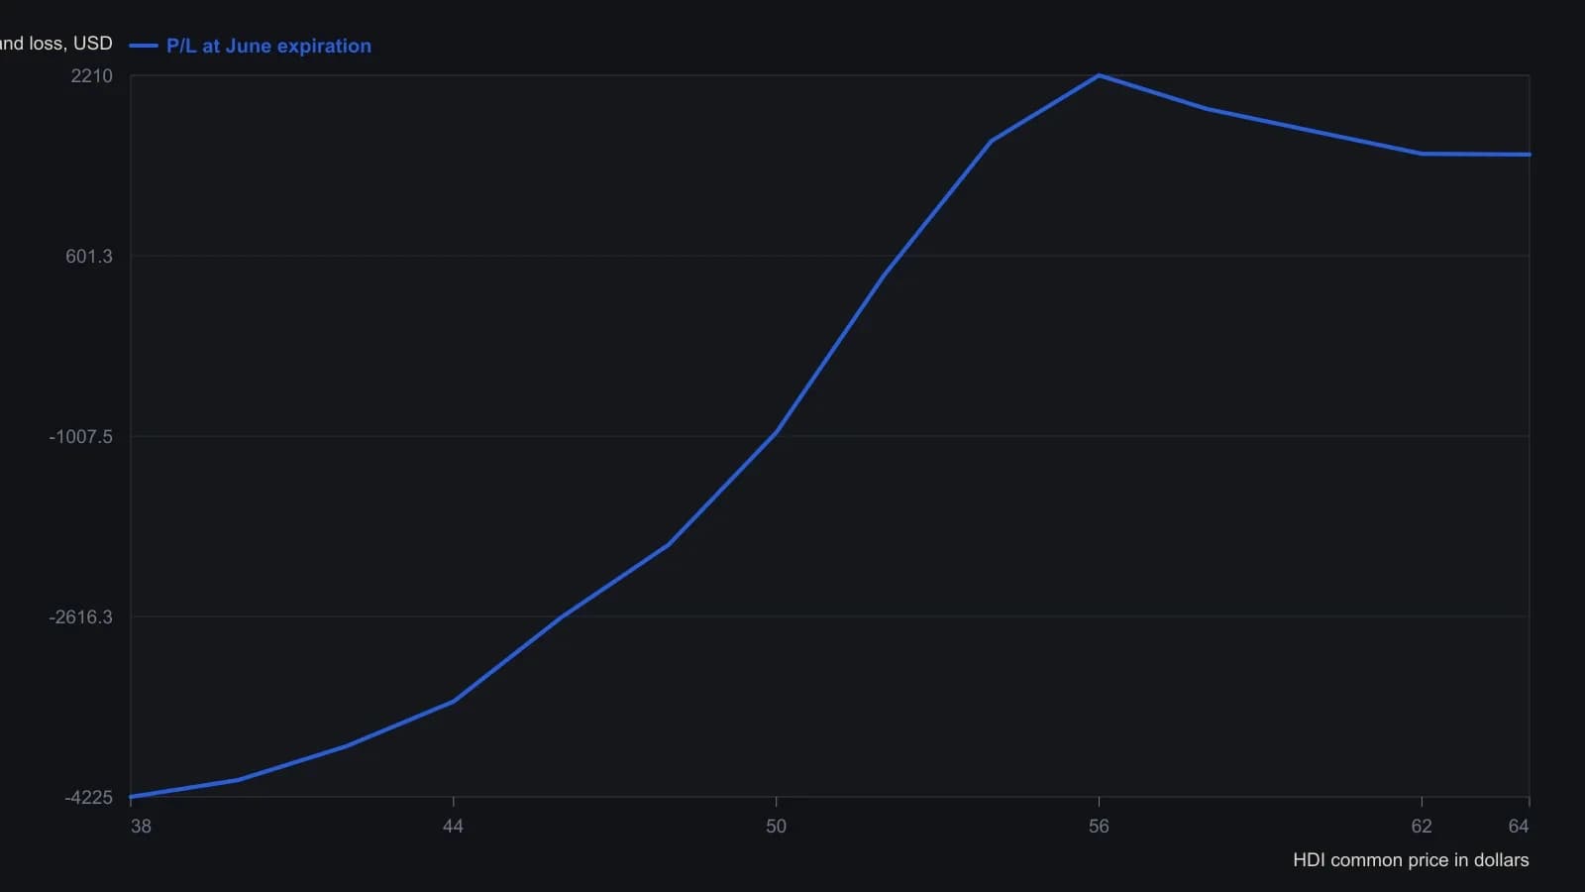Click the 56 x-axis tick label
Image resolution: width=1585 pixels, height=892 pixels.
1099,827
